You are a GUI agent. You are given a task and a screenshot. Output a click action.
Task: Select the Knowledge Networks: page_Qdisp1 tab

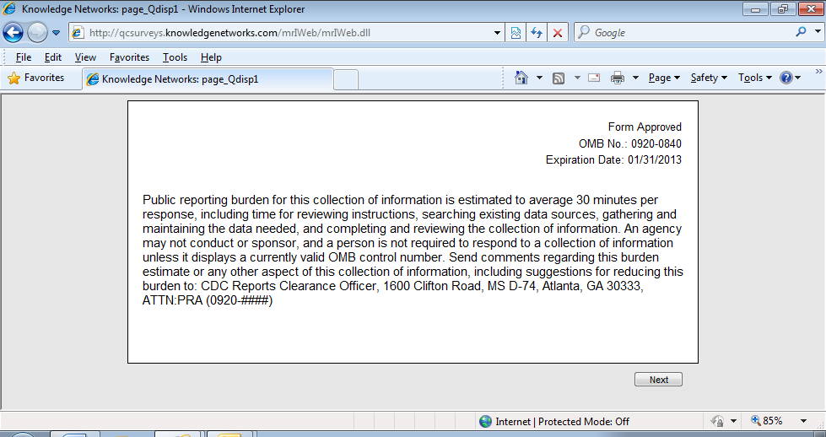click(208, 79)
